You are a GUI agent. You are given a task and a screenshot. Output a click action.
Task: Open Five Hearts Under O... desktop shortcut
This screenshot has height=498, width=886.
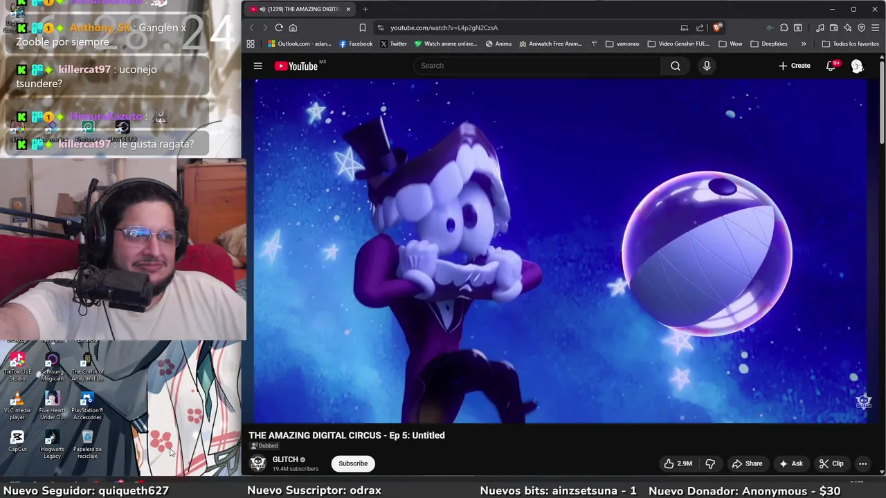pos(52,405)
